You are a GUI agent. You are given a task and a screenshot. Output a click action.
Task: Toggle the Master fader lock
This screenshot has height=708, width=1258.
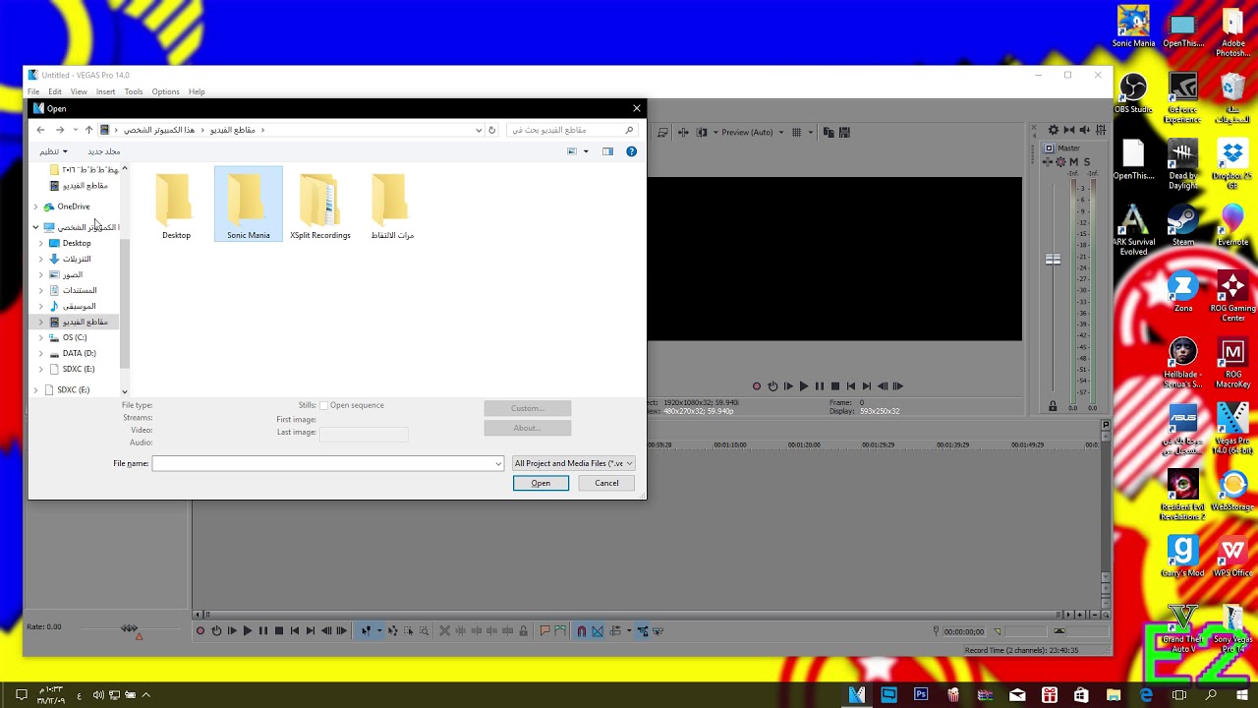[x=1053, y=406]
